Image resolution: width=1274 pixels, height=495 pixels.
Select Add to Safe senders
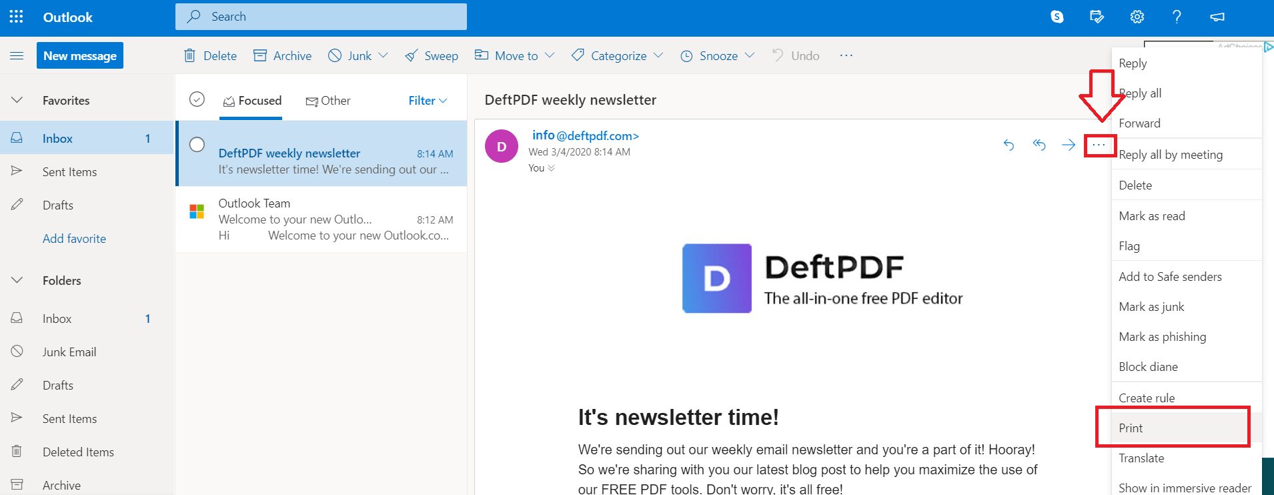pyautogui.click(x=1187, y=277)
